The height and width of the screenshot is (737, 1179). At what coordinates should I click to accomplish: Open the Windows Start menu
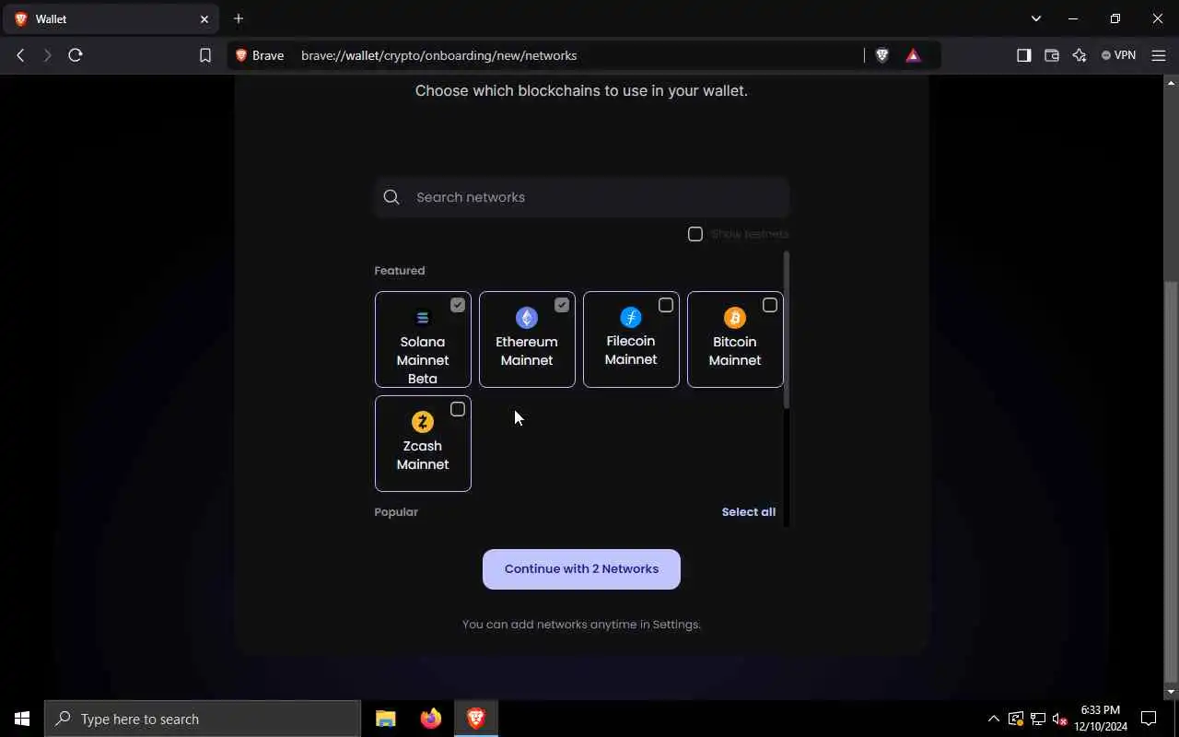click(x=22, y=719)
